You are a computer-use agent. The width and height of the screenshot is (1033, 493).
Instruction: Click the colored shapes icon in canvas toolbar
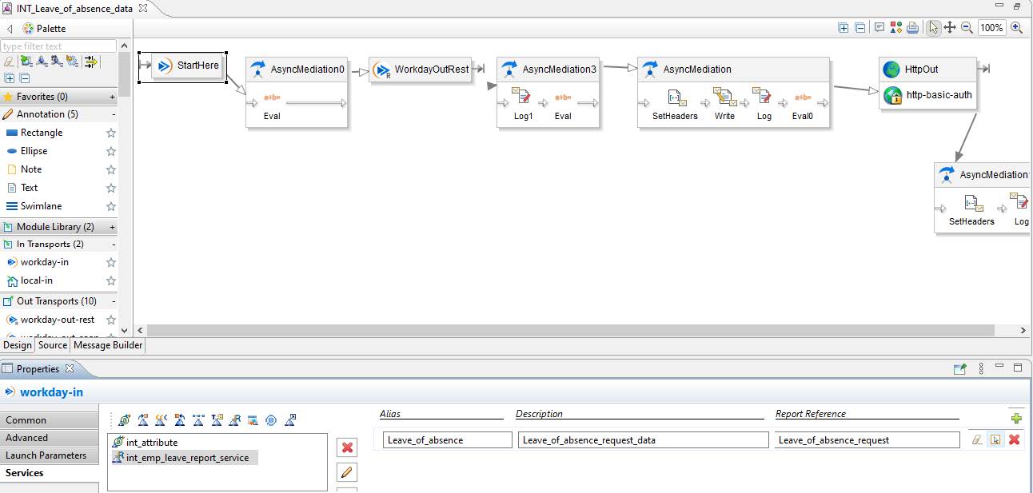[896, 27]
